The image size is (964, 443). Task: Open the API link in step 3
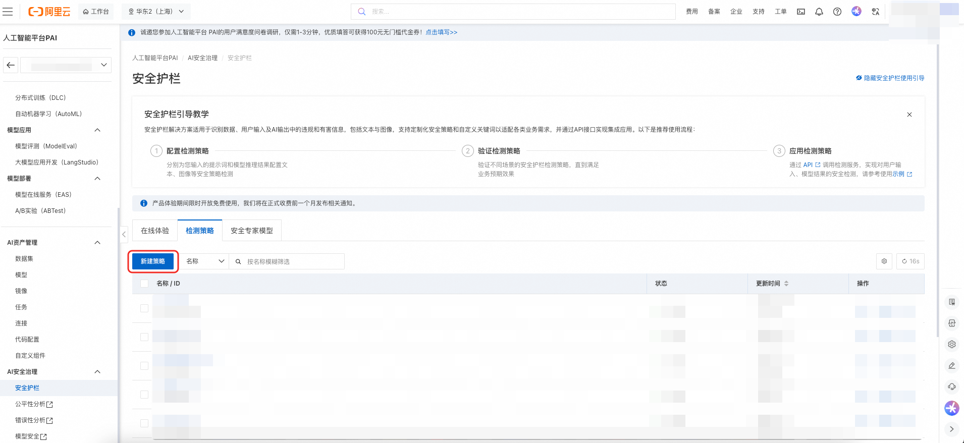point(812,165)
